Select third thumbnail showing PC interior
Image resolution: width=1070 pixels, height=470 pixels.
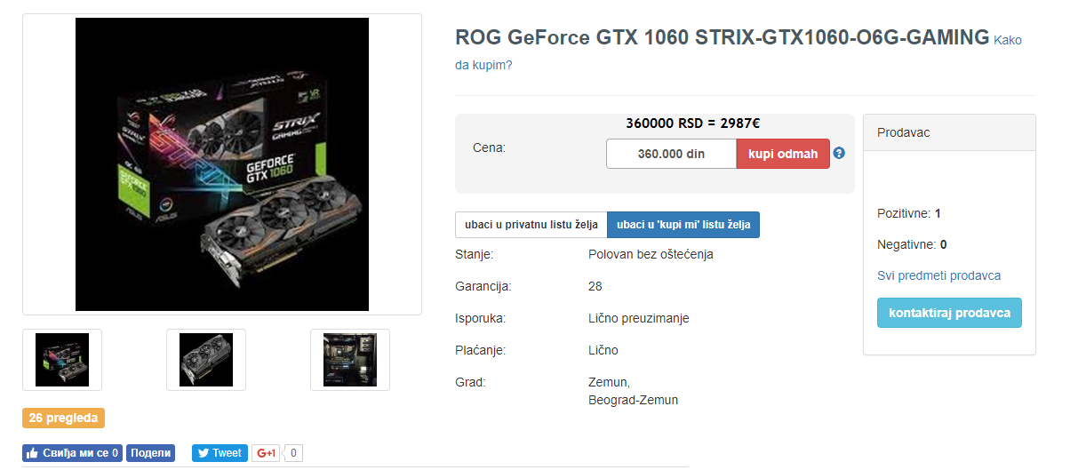coord(350,360)
